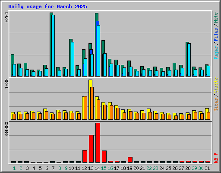Click day label 8 on the x-axis
221x173 pixels.
[x=60, y=168]
